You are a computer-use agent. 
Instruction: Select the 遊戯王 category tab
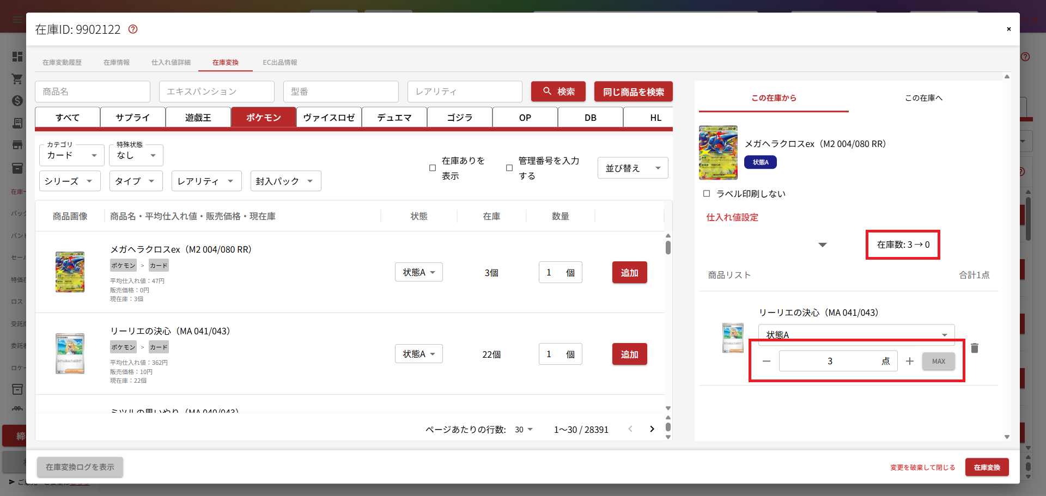(198, 118)
